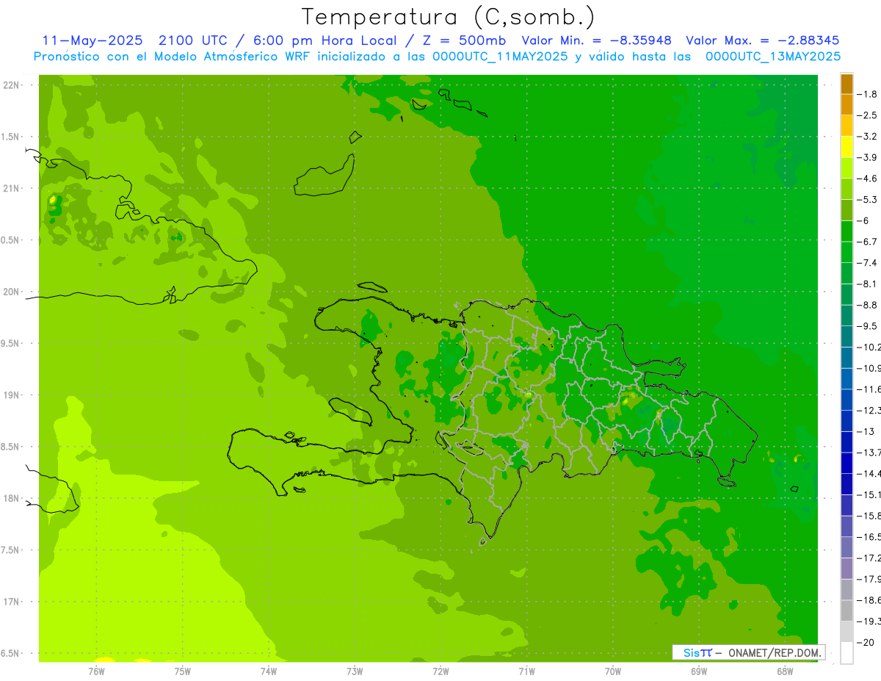Screen dimensions: 881x681
Task: Click the "Temperatura (C,somb.)" title
Action: pos(448,18)
